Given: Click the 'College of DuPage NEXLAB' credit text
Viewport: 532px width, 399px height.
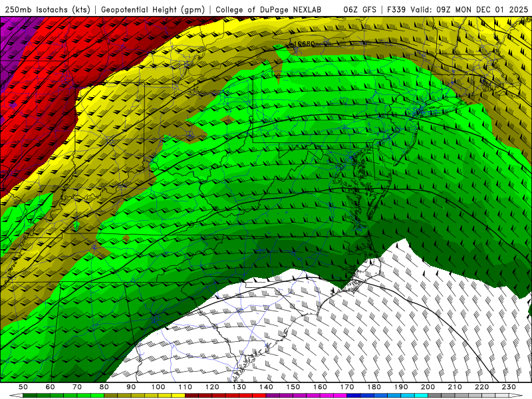Looking at the screenshot, I should click(x=268, y=9).
